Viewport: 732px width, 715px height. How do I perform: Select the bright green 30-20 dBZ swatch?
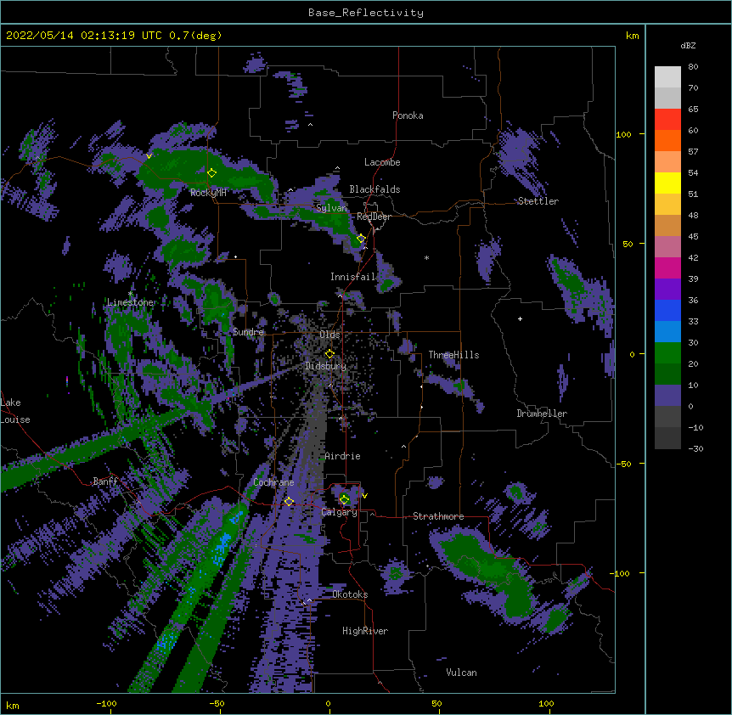[x=667, y=353]
